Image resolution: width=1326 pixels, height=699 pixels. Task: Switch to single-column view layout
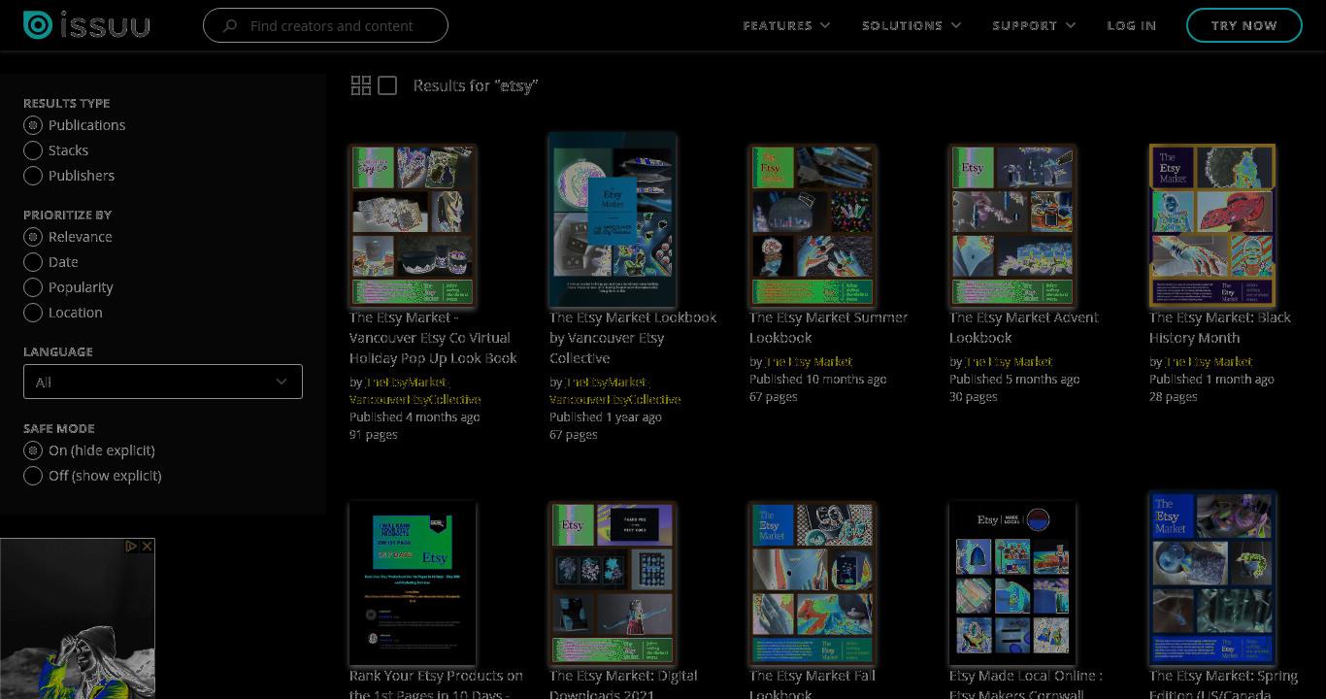click(x=387, y=85)
